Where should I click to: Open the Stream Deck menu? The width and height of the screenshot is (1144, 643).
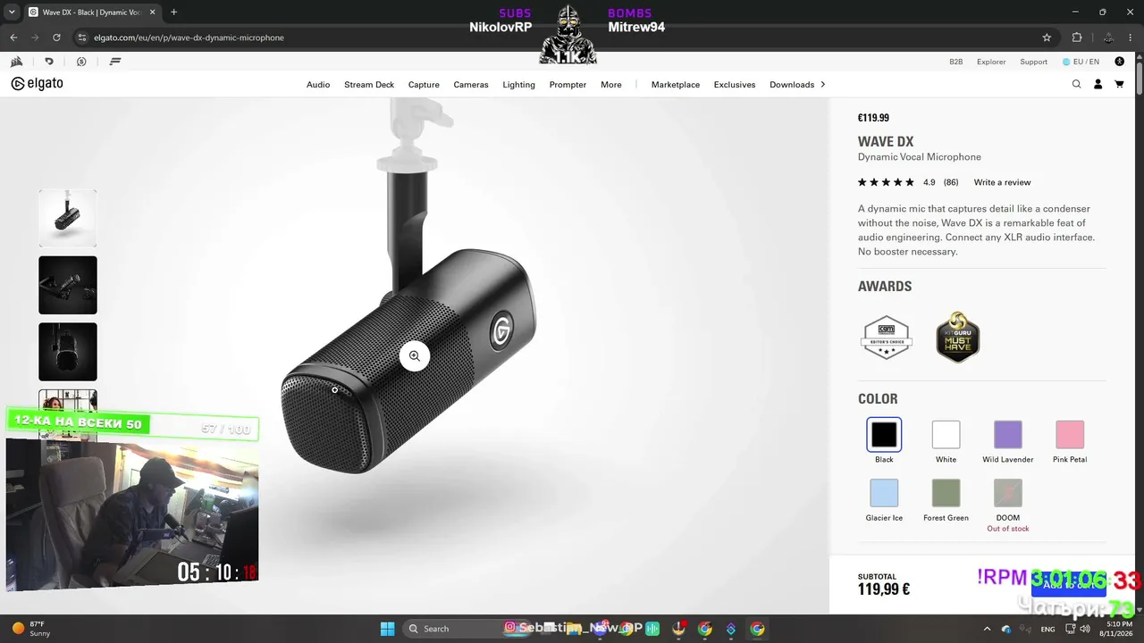pos(369,85)
